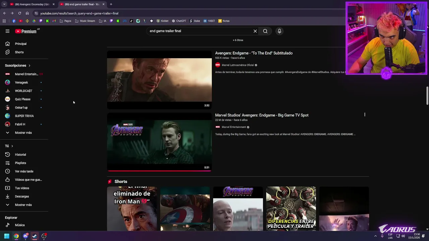Open the Facebook bookmark
The width and height of the screenshot is (429, 241).
14,21
